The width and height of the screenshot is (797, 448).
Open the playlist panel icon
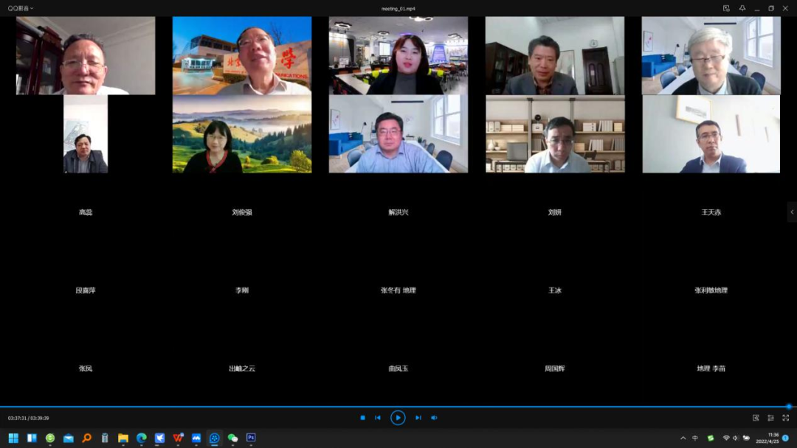coord(756,418)
